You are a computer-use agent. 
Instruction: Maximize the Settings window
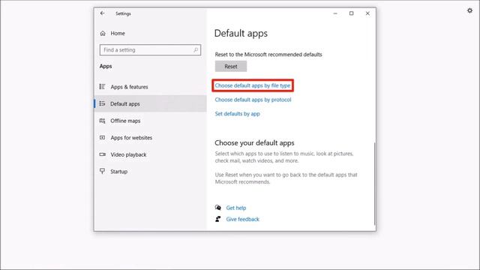(x=352, y=13)
